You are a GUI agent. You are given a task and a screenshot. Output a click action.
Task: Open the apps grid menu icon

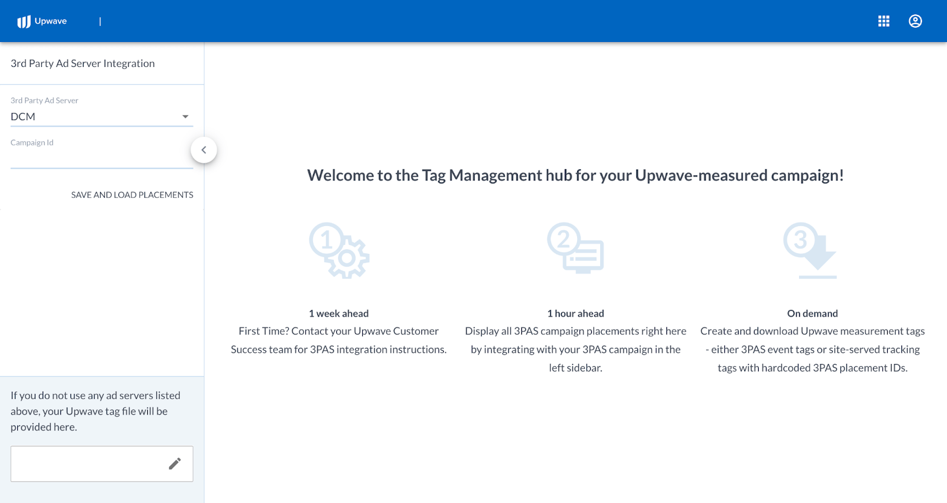884,21
